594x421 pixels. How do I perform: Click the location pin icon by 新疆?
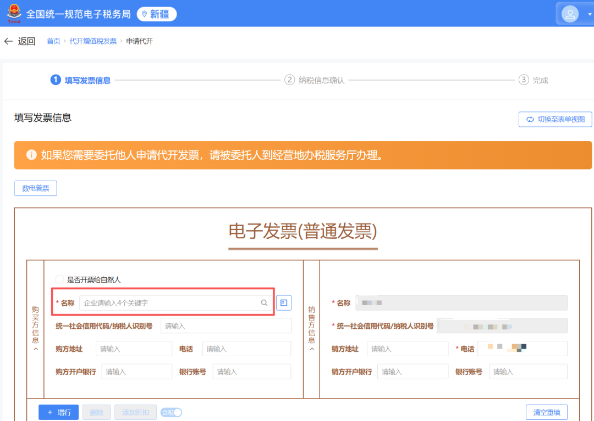(x=144, y=14)
